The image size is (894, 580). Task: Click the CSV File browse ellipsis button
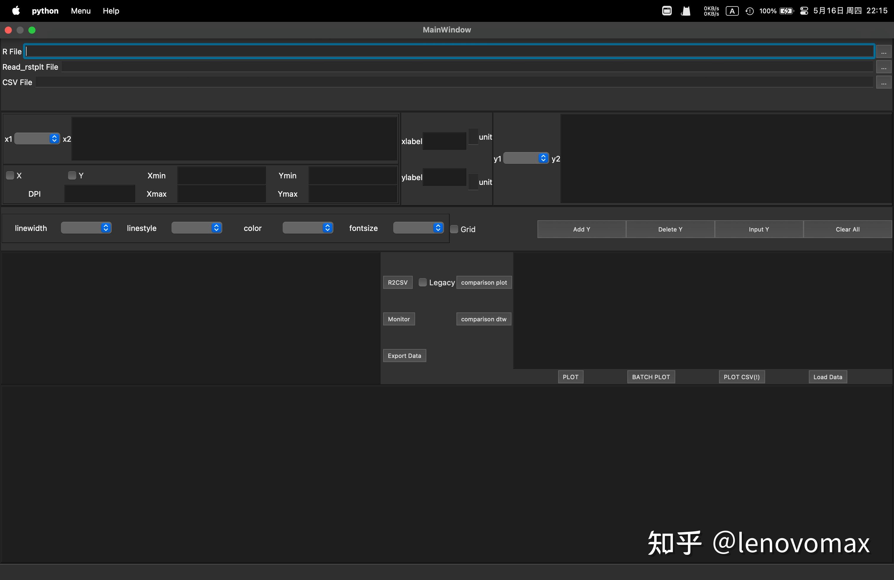click(x=883, y=82)
